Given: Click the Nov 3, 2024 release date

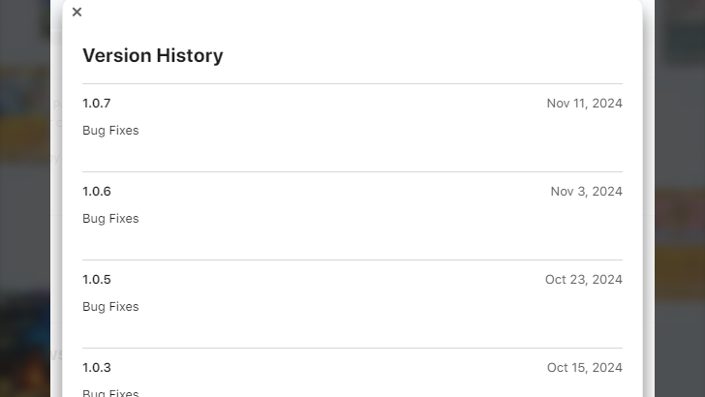Looking at the screenshot, I should click(586, 192).
